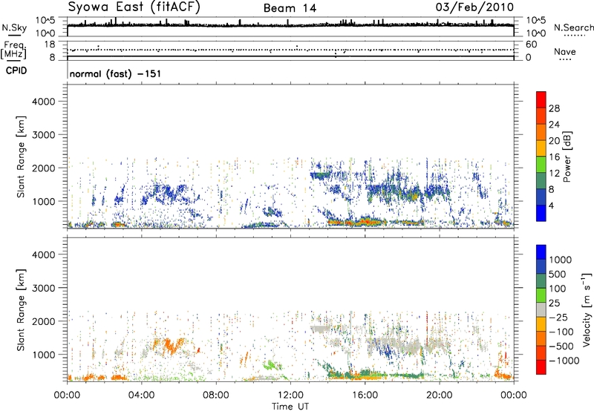
Task: Click the 'Freq. [MHz]' axis label
Action: click(x=13, y=50)
